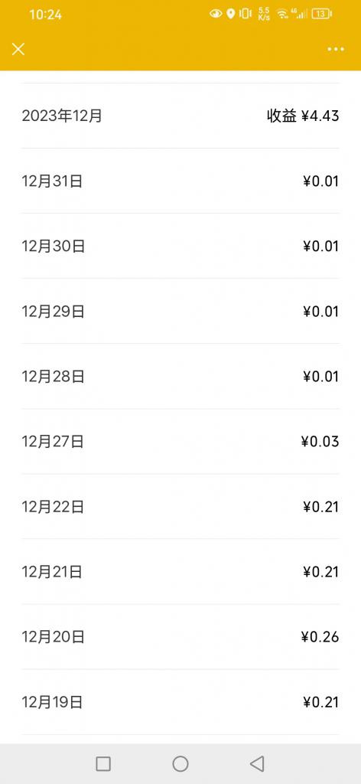Image resolution: width=361 pixels, height=784 pixels.
Task: Tap the Android recent apps square button
Action: (102, 763)
